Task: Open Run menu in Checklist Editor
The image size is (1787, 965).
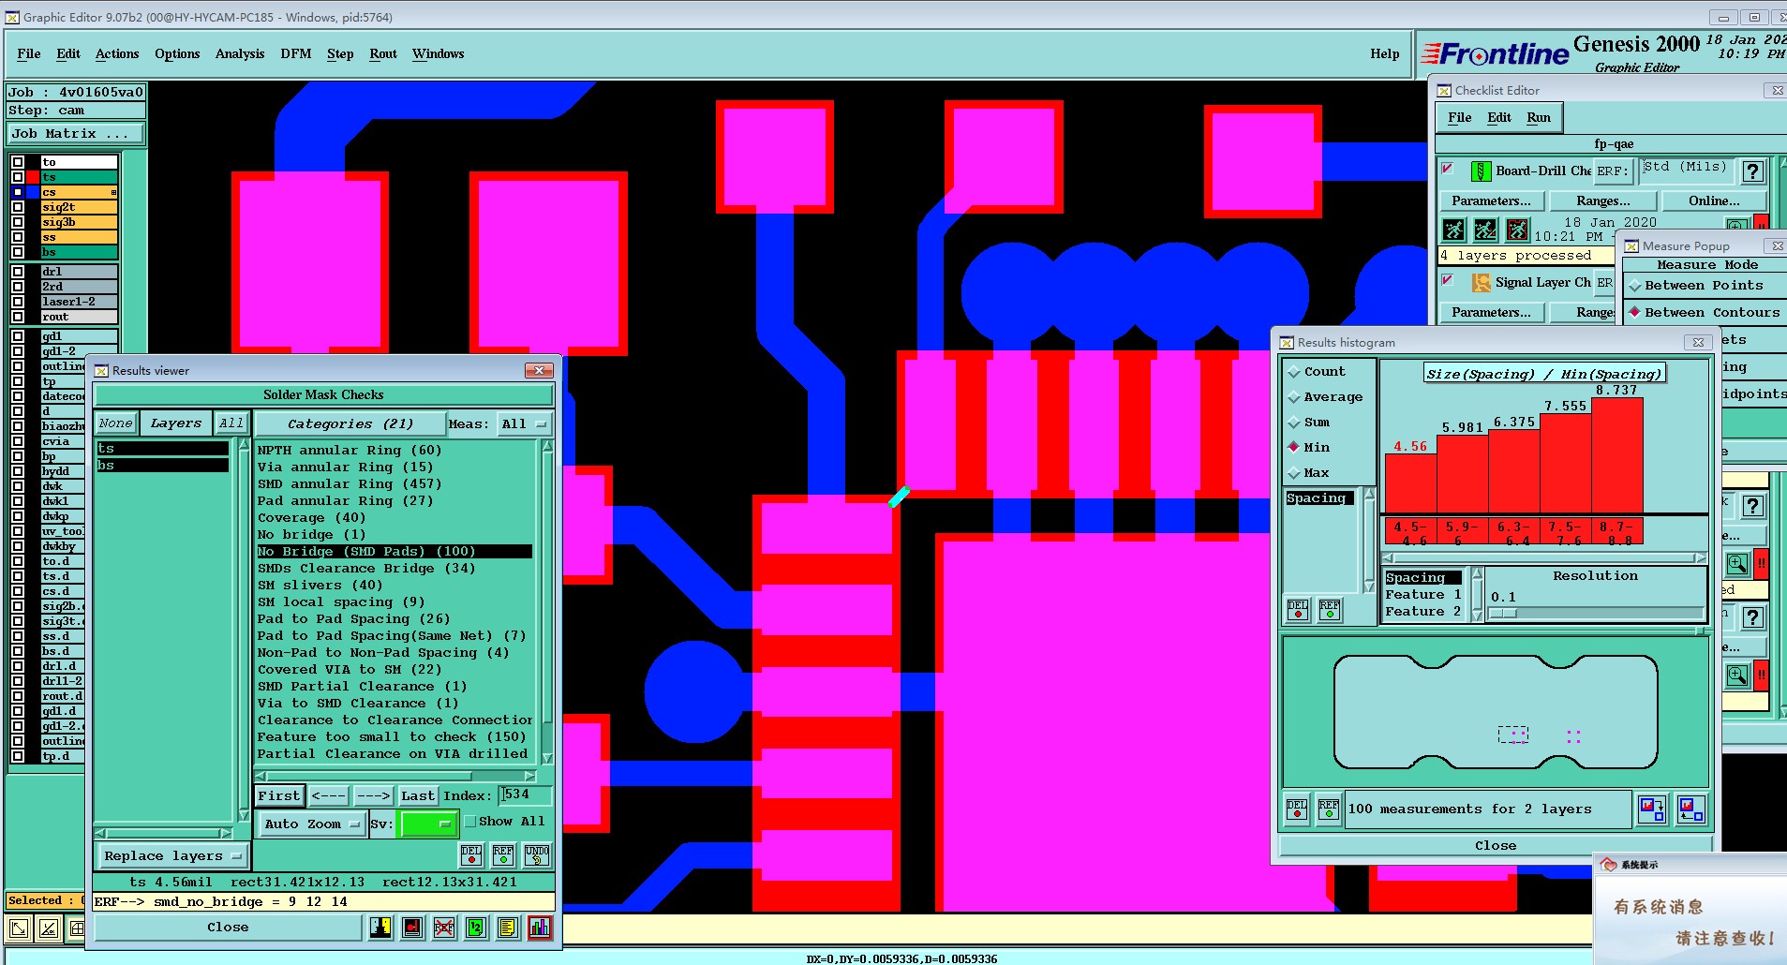Action: [x=1539, y=118]
